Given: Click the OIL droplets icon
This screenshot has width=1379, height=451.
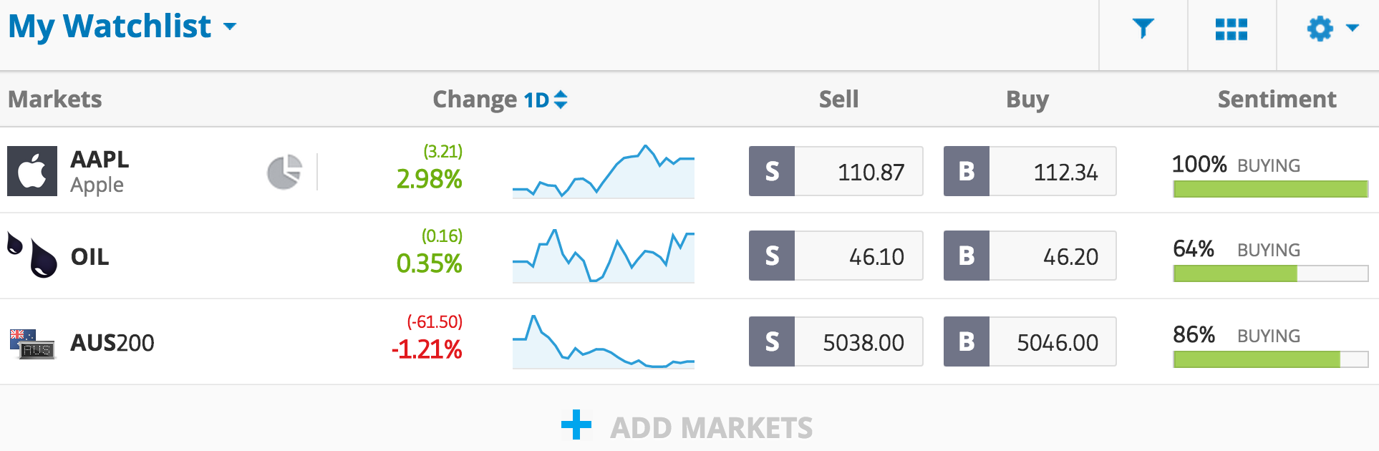Looking at the screenshot, I should coord(32,255).
